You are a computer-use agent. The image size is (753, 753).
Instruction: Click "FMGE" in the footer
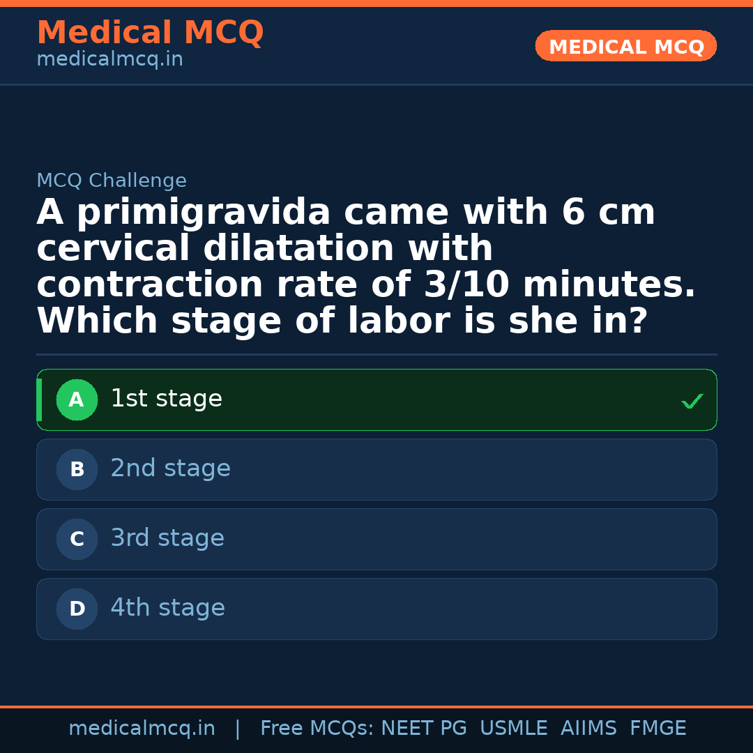tap(658, 729)
